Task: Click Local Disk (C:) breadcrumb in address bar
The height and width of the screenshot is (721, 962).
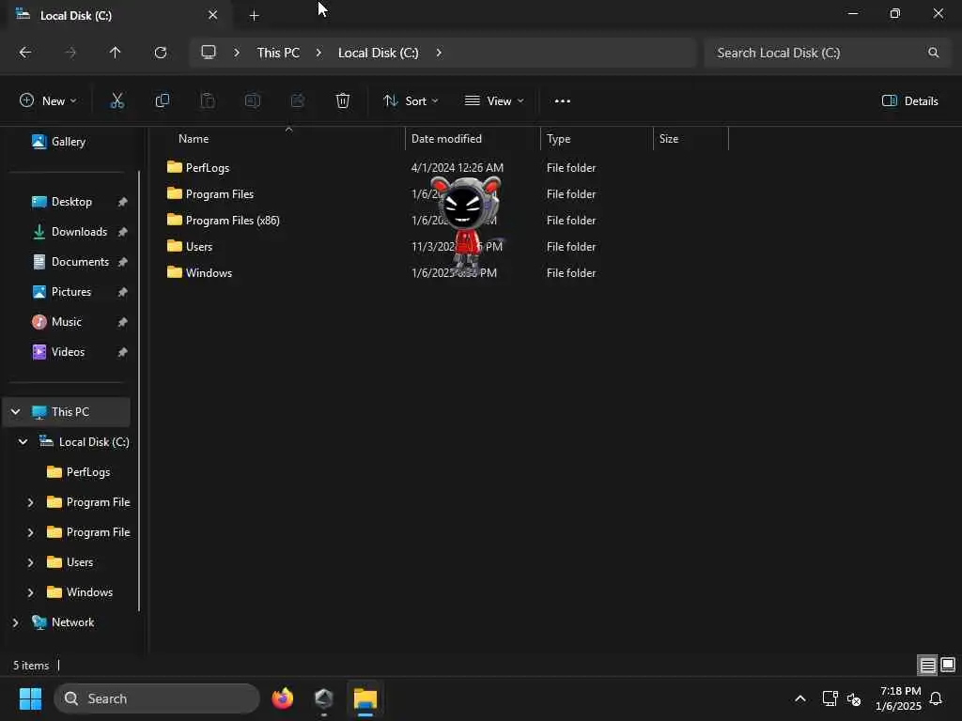Action: click(378, 53)
